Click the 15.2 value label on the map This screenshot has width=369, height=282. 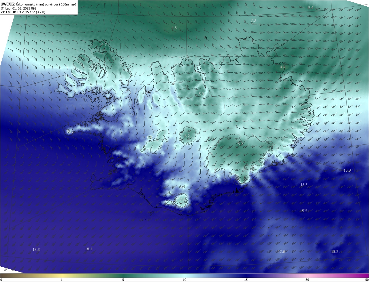[x=335, y=251]
